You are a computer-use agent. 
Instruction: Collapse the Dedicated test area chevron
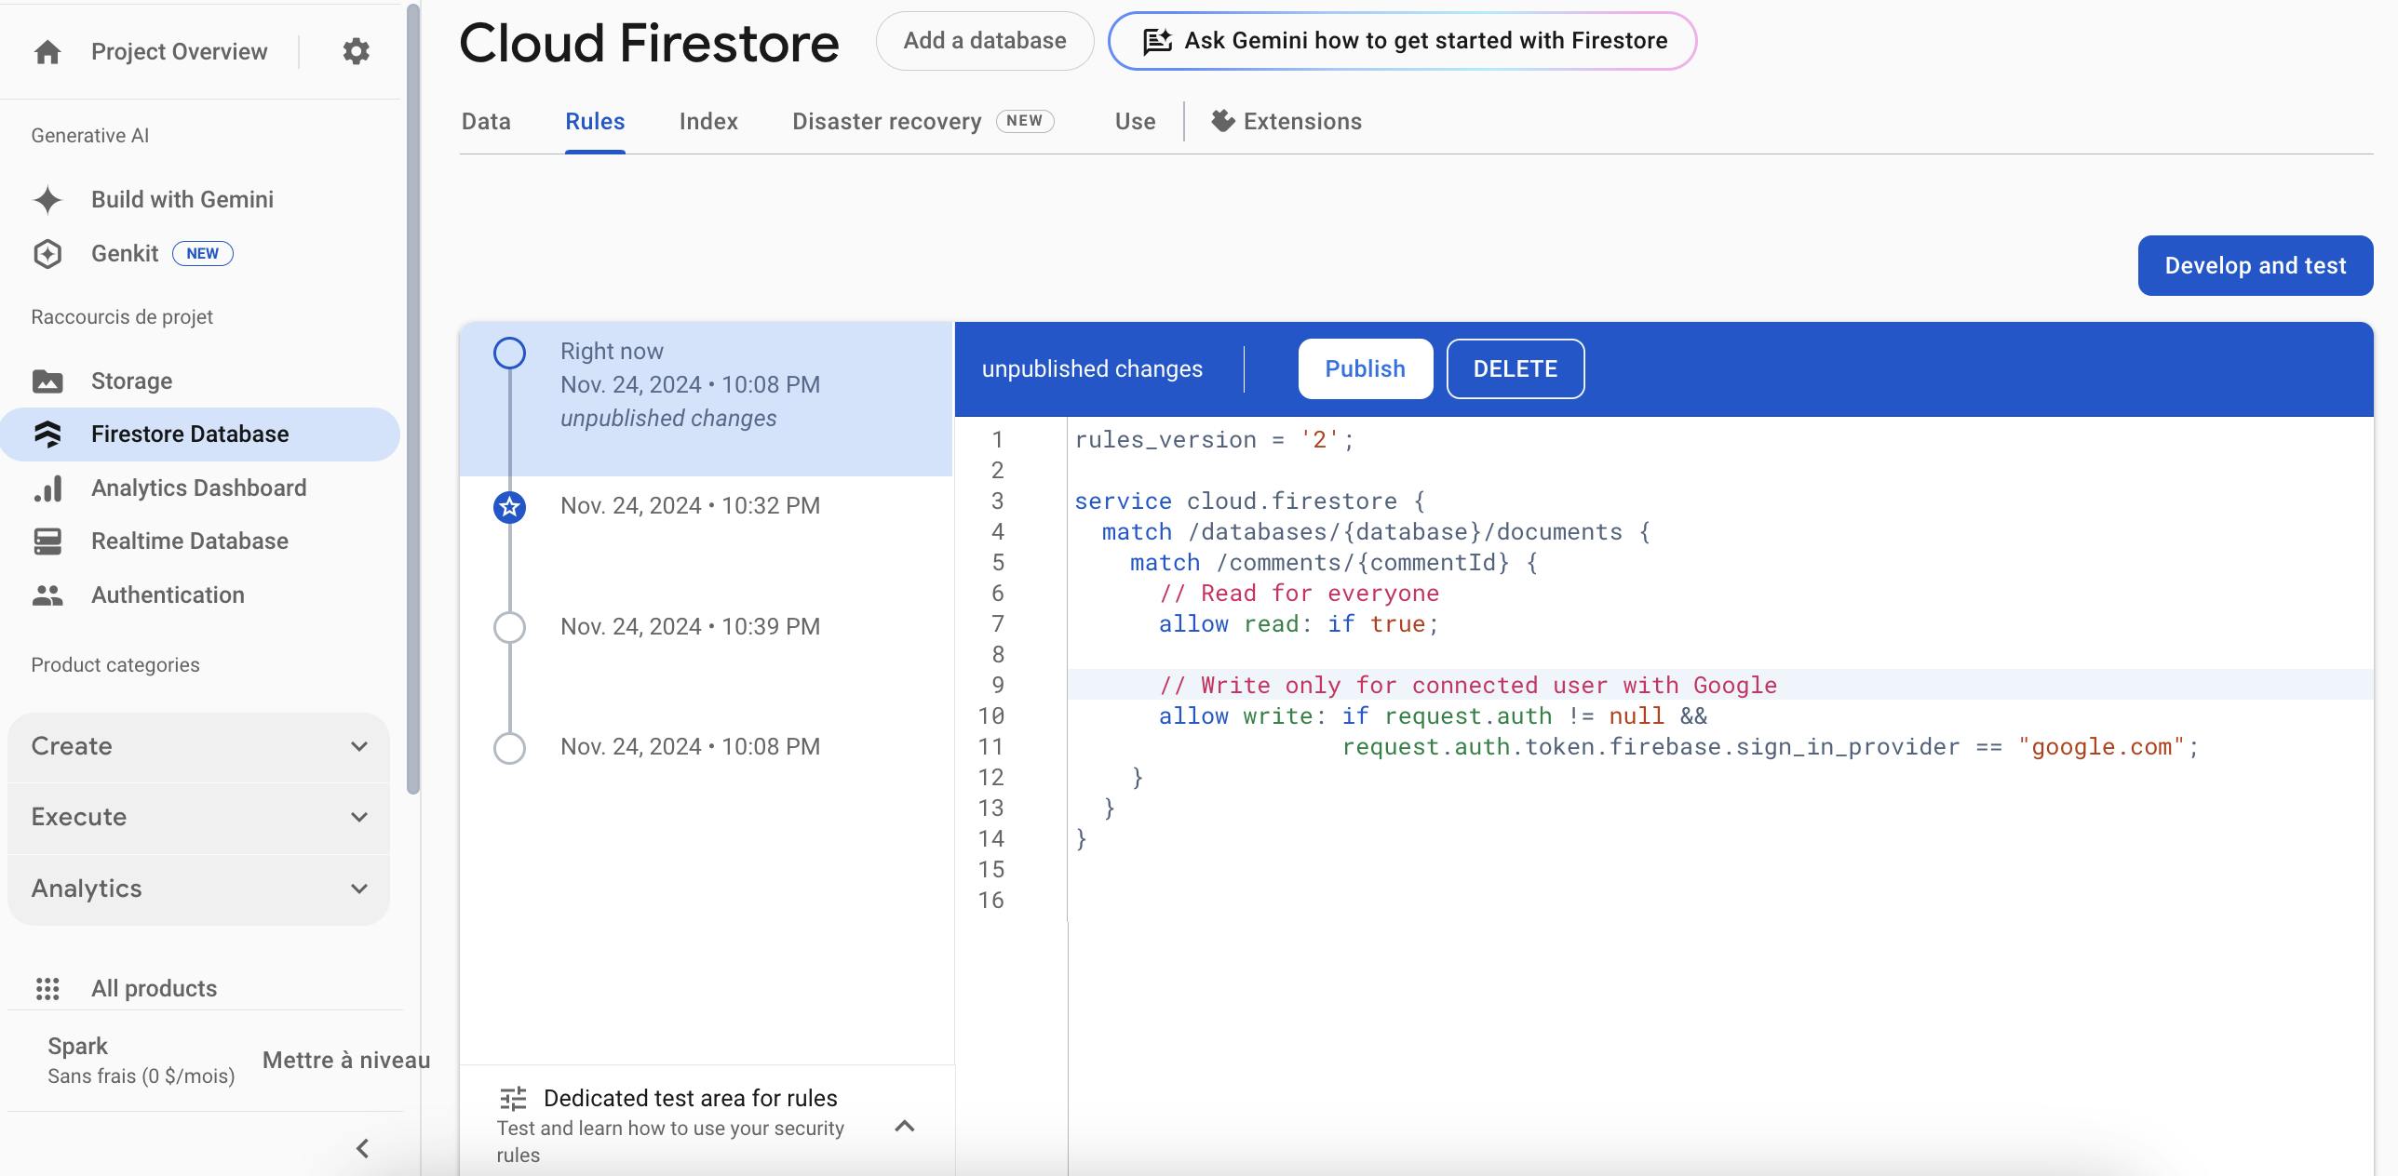point(904,1127)
